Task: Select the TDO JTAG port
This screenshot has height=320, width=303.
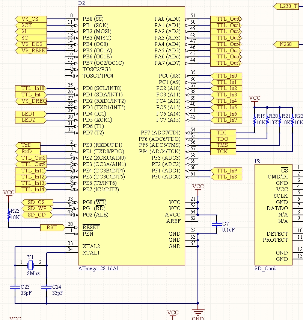Action: click(x=223, y=139)
